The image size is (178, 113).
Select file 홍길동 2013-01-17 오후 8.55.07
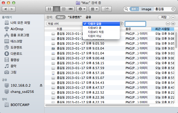click(80, 78)
